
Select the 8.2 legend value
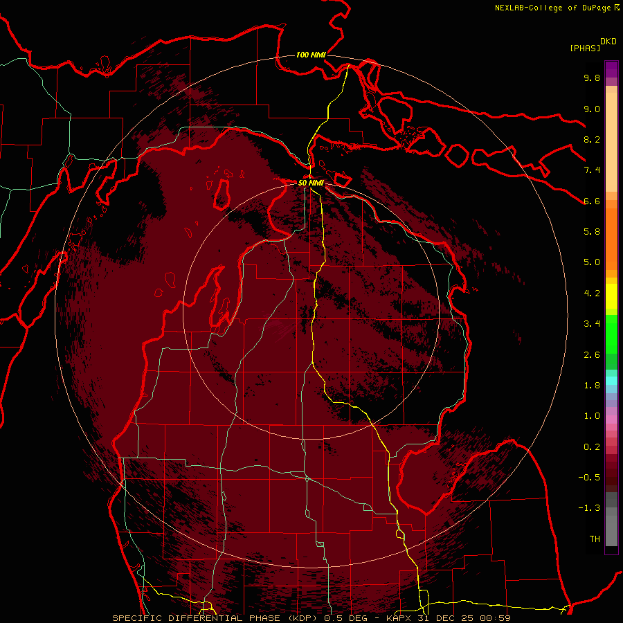[592, 139]
